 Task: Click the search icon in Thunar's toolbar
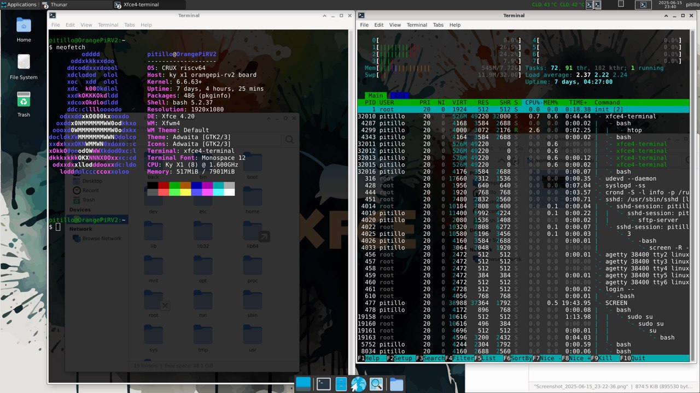coord(290,139)
